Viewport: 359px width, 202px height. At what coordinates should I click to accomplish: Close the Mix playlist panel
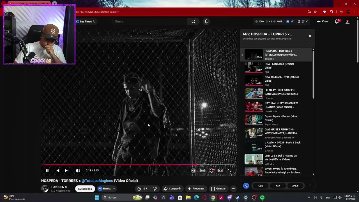click(x=310, y=36)
